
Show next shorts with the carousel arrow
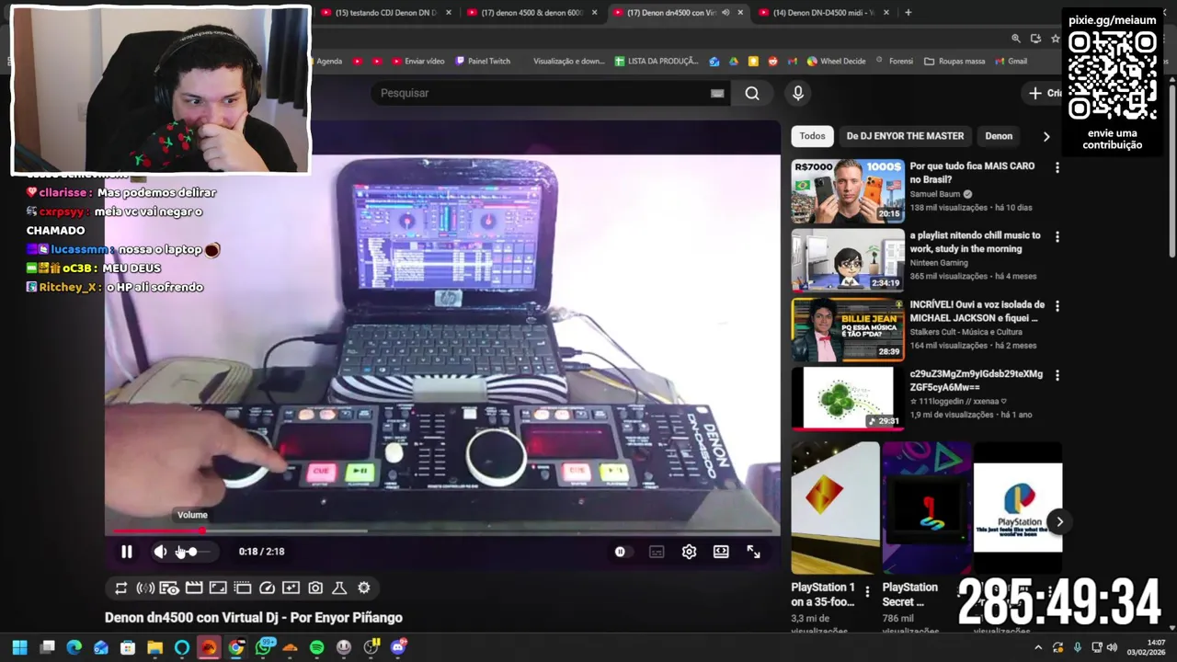[x=1059, y=521]
